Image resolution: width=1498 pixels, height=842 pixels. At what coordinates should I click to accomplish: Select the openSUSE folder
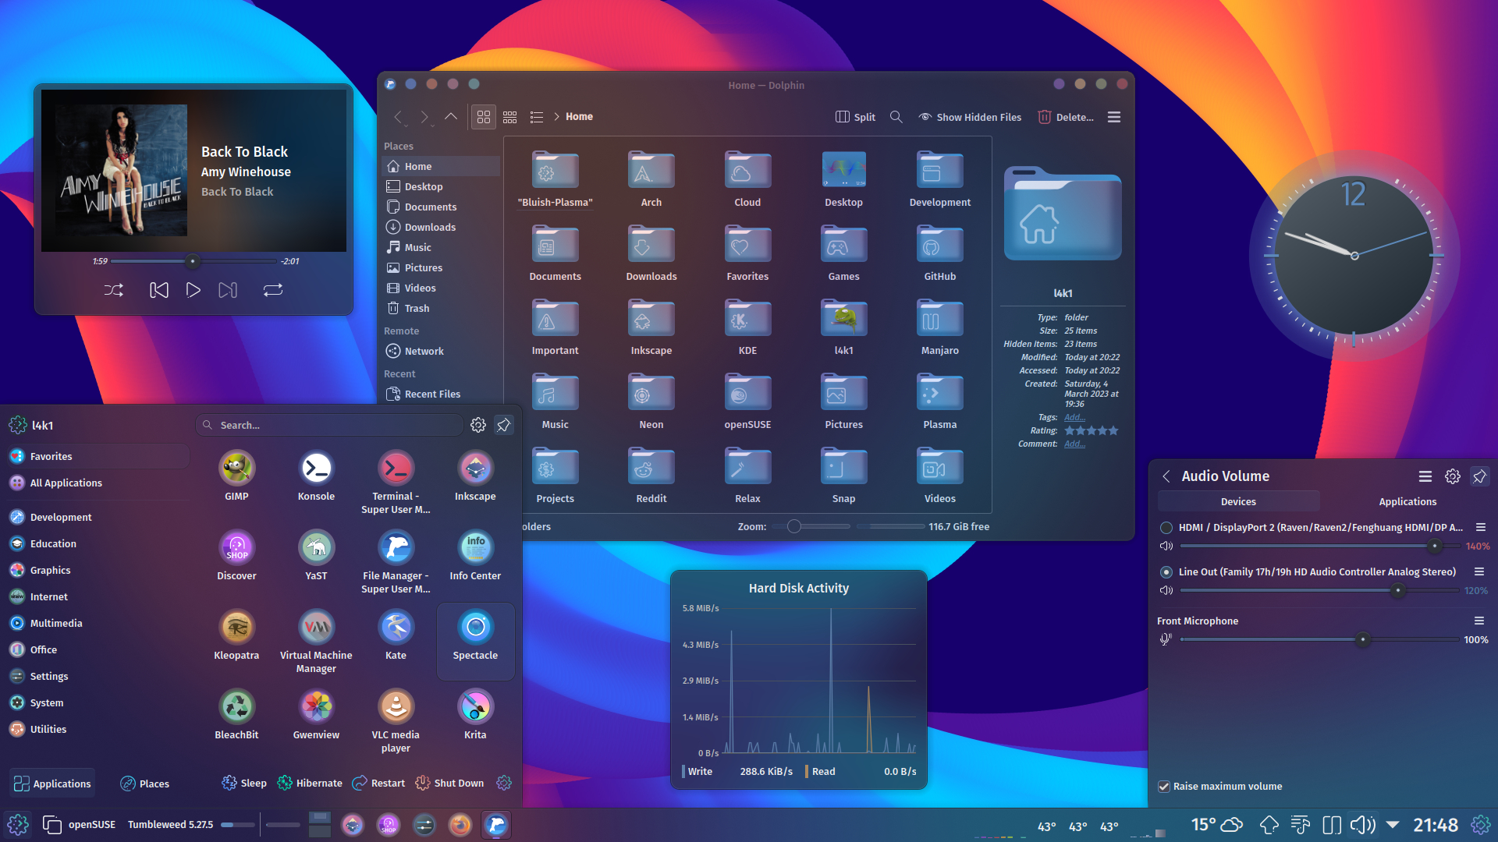pyautogui.click(x=747, y=401)
